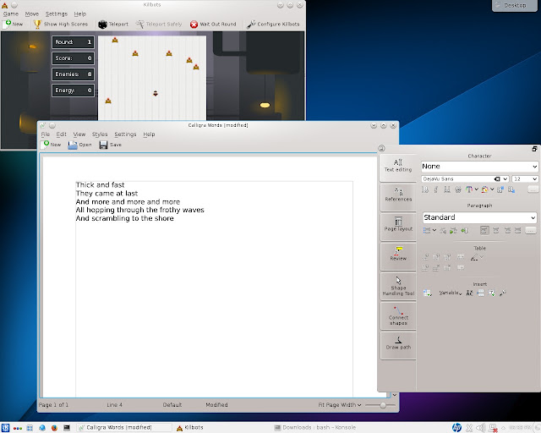
Task: Open more character options button
Action: point(533,189)
